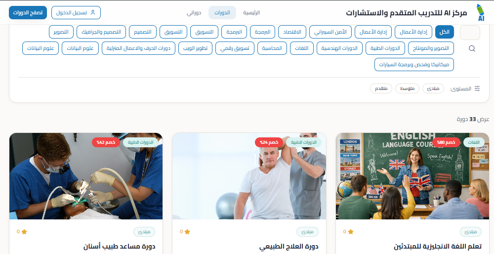The image size is (494, 254).
Task: Select the الكل category filter
Action: coord(445,32)
